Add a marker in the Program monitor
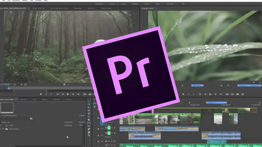262x147 pixels. pyautogui.click(x=183, y=94)
